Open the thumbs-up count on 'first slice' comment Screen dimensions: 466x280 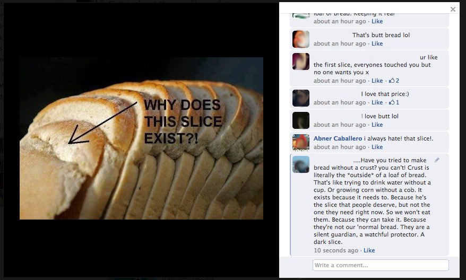pos(394,81)
